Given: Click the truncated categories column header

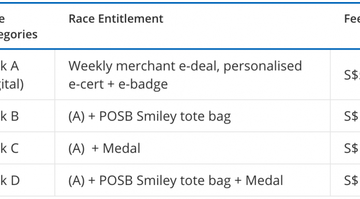Looking at the screenshot, I should pos(19,27).
